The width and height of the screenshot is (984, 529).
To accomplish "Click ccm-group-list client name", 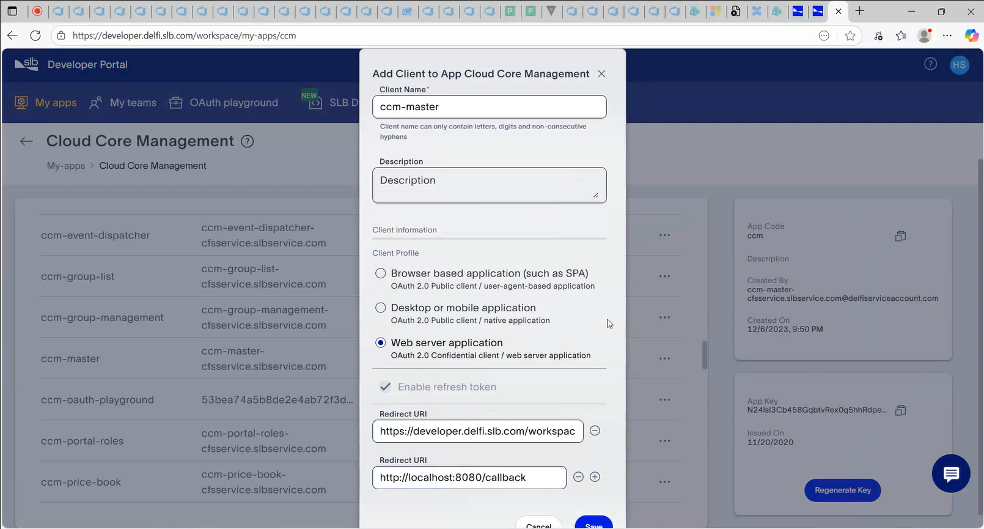I will click(78, 276).
